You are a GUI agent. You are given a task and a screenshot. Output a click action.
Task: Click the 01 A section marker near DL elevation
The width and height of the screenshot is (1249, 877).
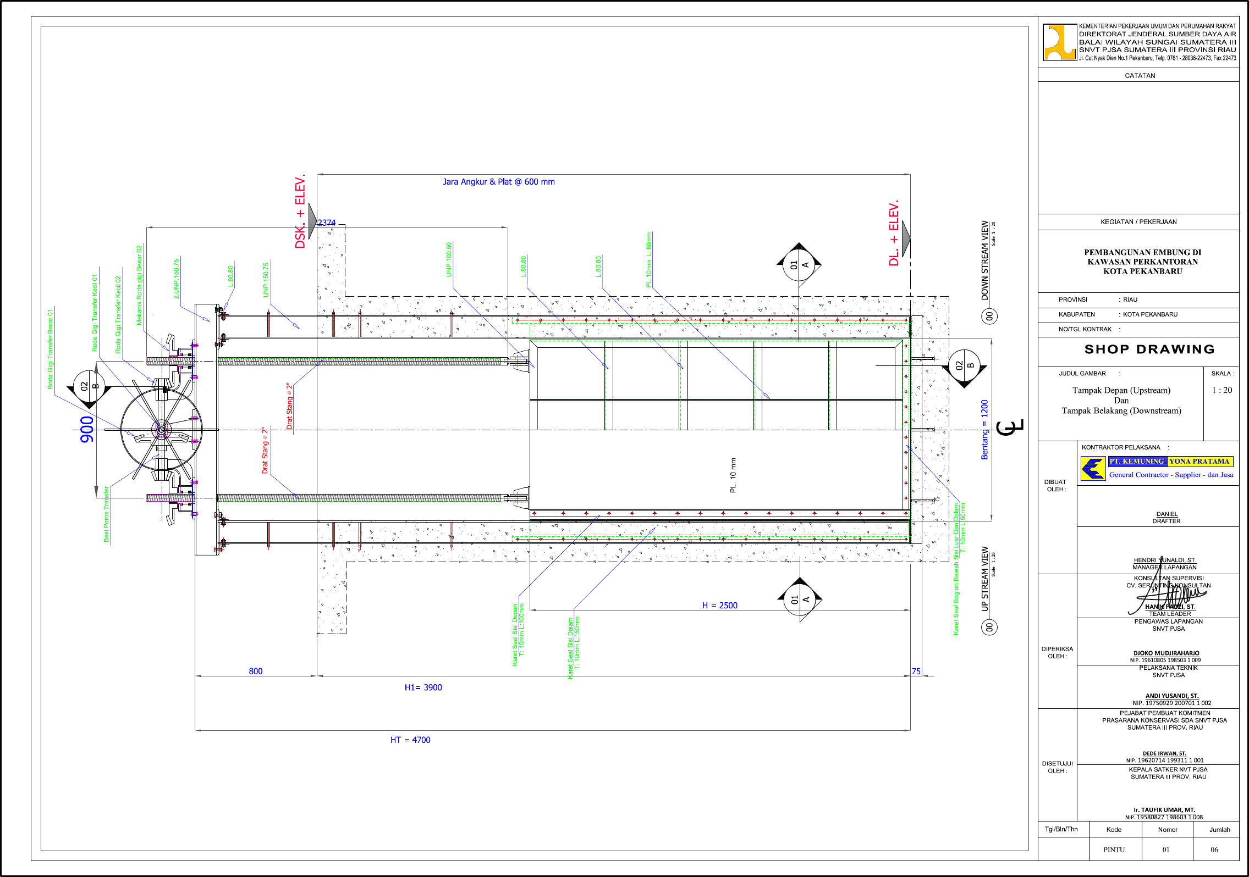(799, 264)
